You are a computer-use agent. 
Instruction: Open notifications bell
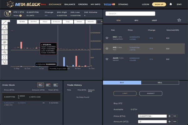[171, 4]
